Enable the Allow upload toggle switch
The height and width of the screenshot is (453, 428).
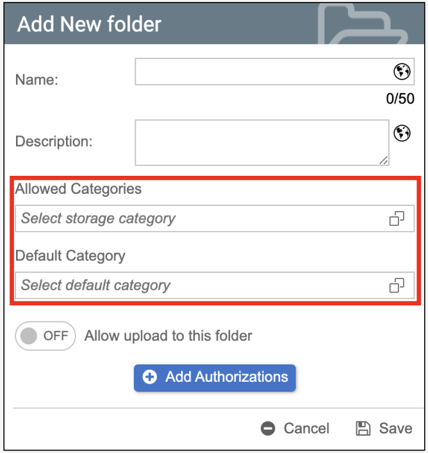pyautogui.click(x=45, y=336)
